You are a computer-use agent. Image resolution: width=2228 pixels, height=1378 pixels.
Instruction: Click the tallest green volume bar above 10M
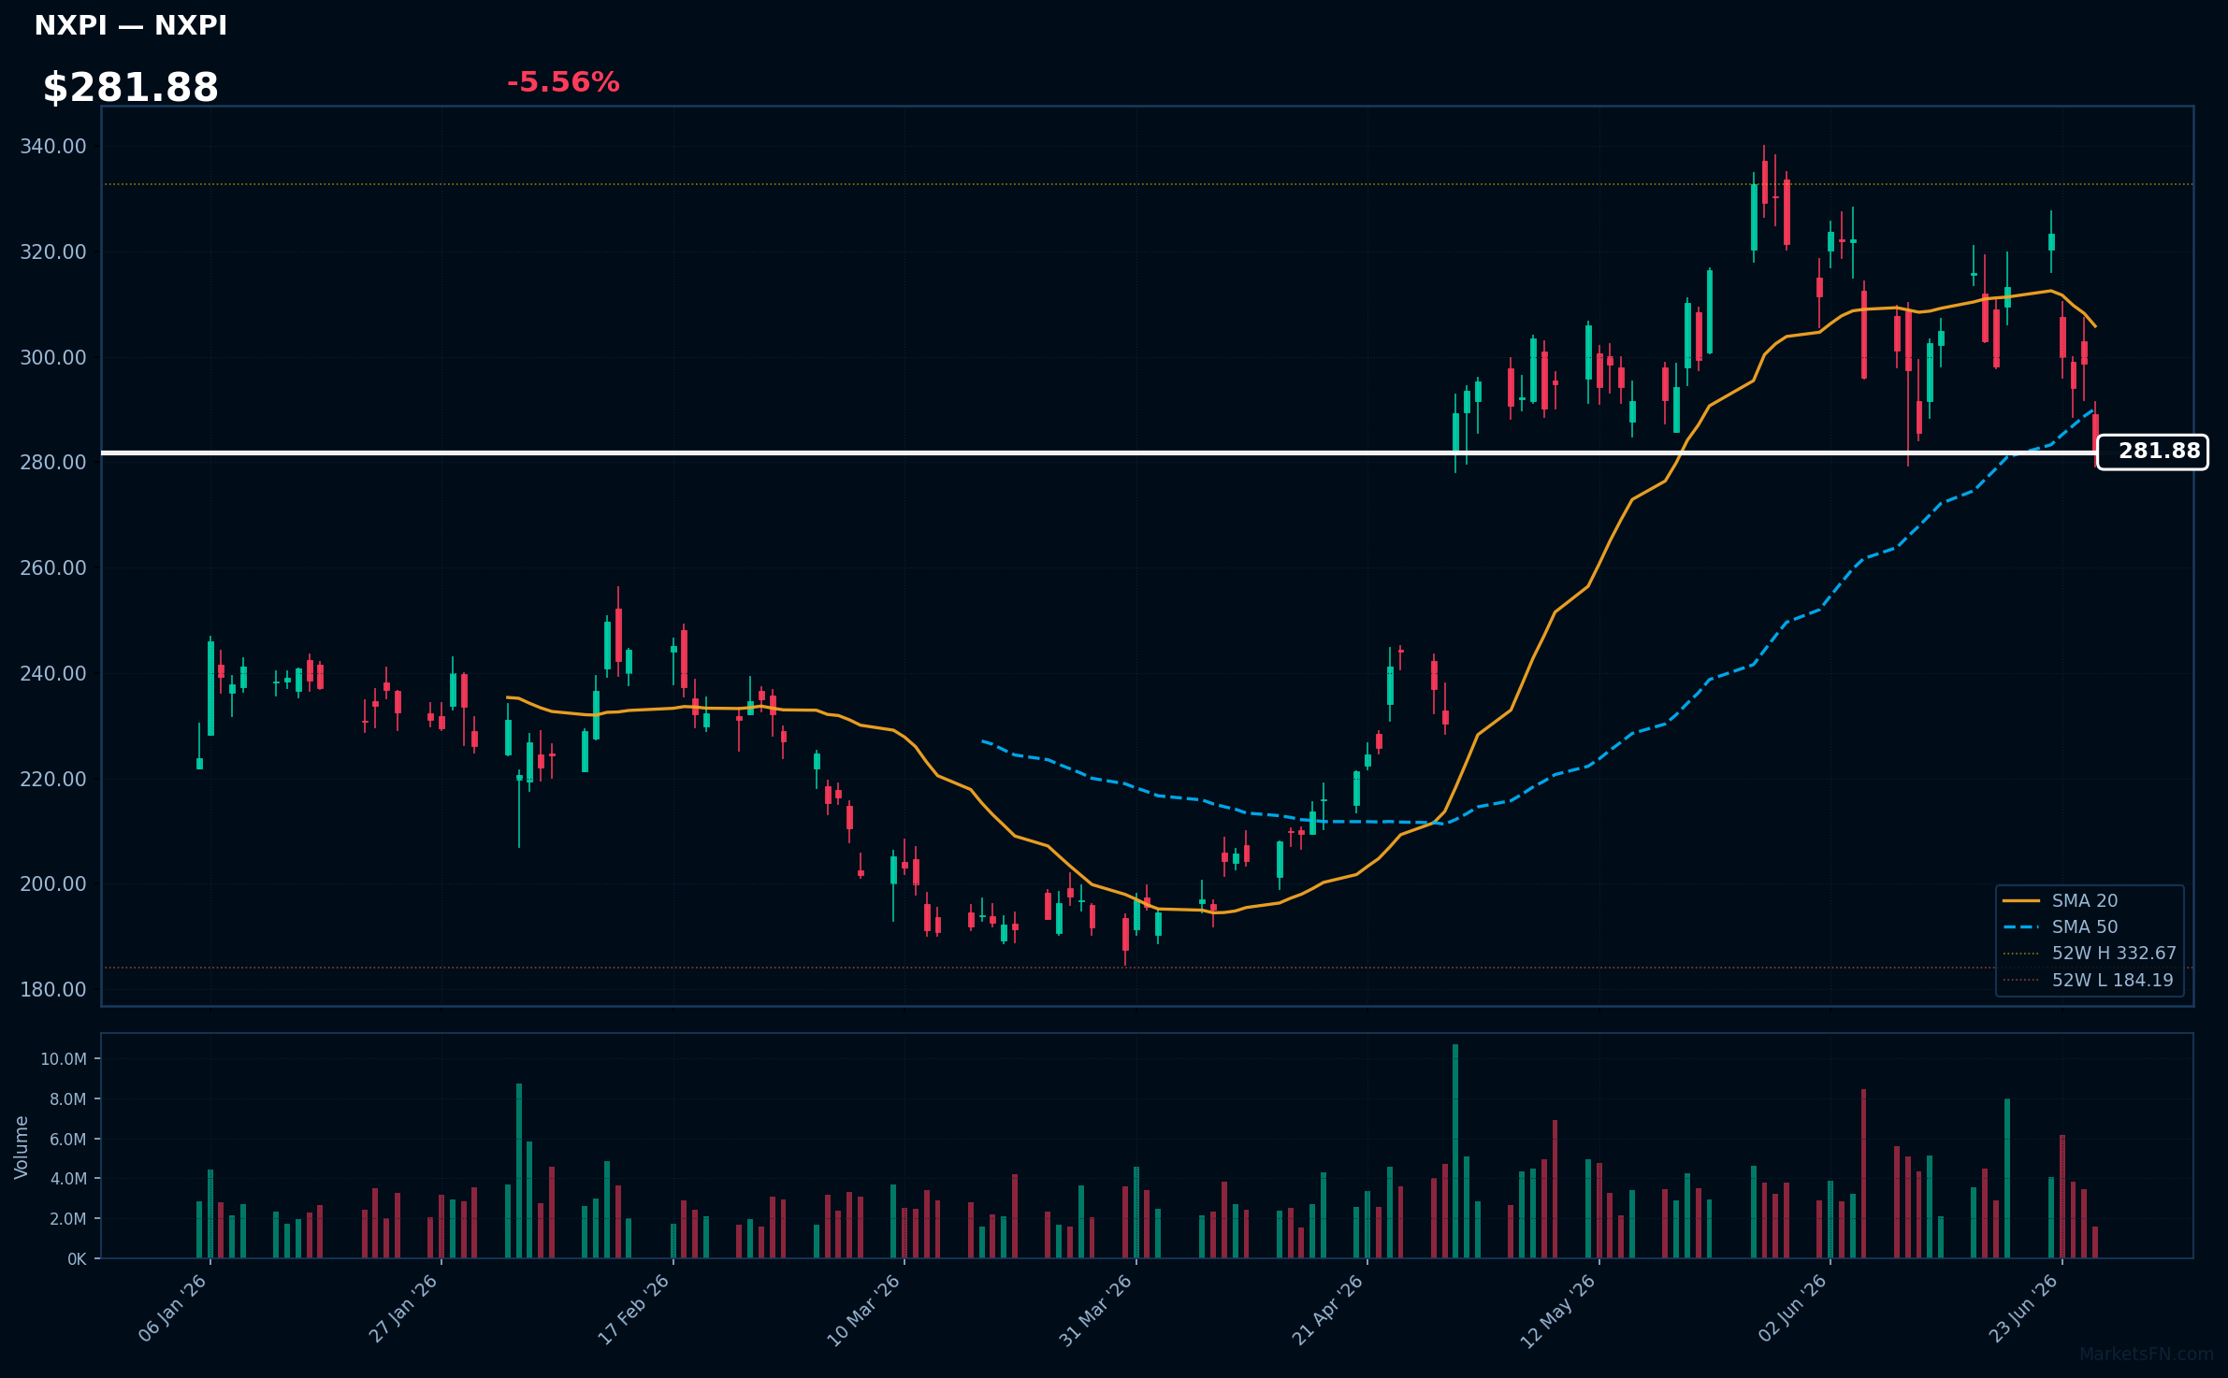[1455, 1151]
